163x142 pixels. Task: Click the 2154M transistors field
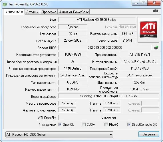point(127,40)
